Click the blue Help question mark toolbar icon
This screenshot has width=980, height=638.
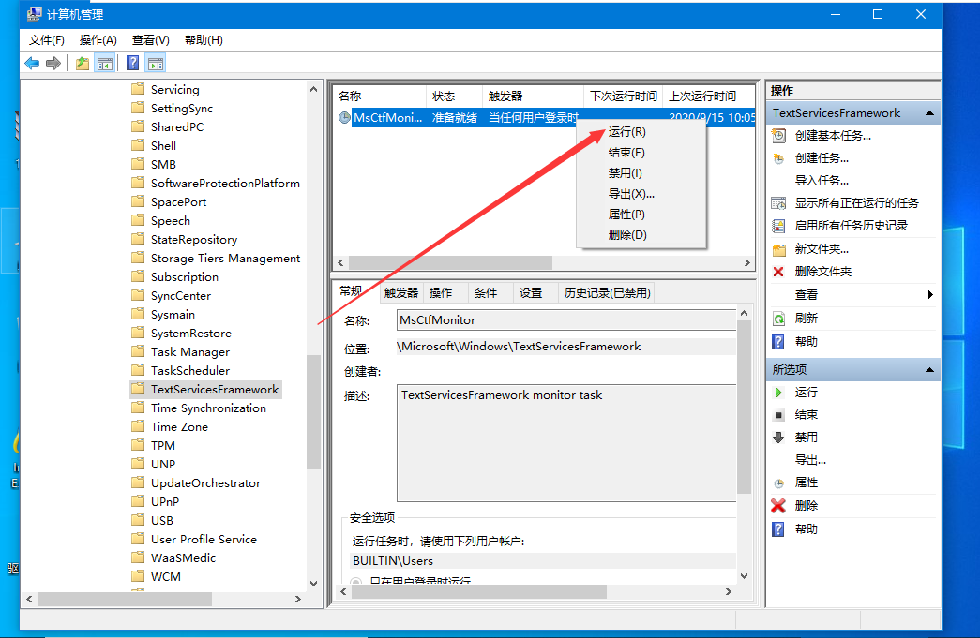(x=132, y=63)
